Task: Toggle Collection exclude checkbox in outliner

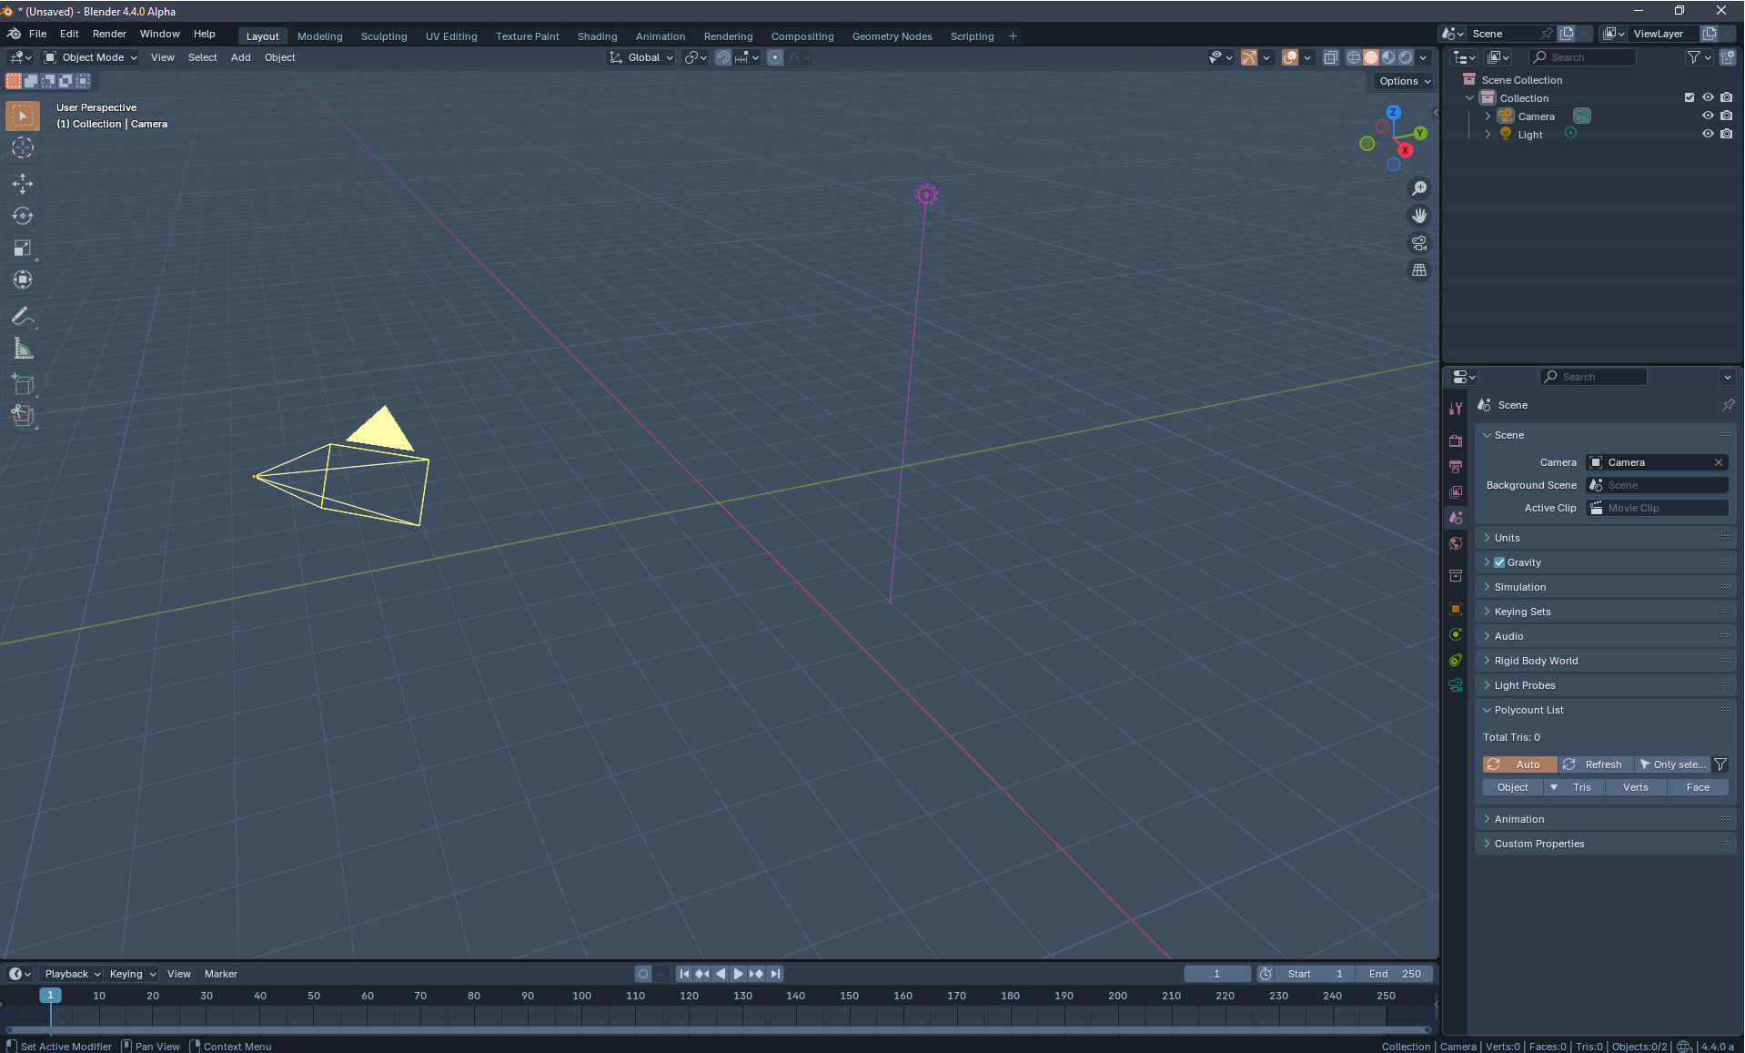Action: pos(1690,97)
